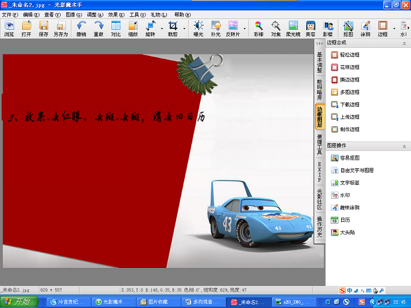Open 文字标签 tool
The height and width of the screenshot is (308, 411).
point(345,183)
